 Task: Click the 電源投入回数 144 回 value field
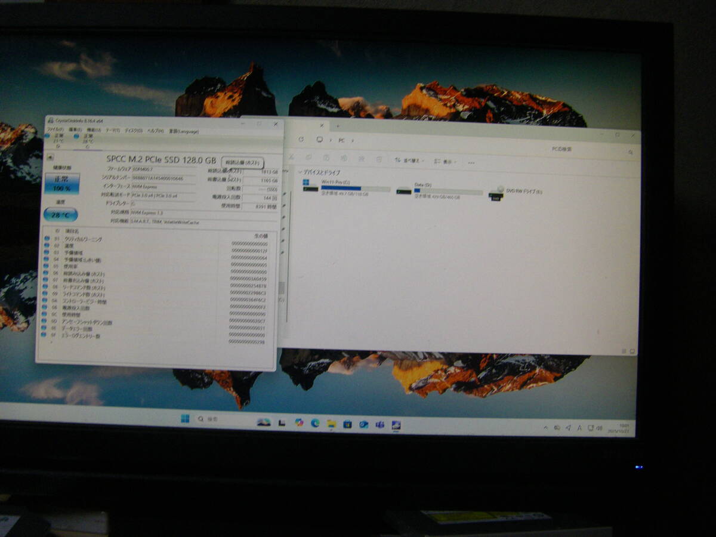pyautogui.click(x=261, y=197)
